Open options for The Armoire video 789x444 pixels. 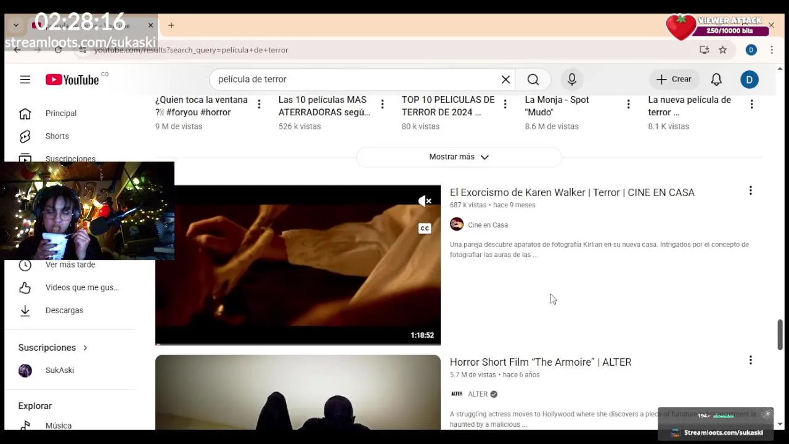point(751,361)
